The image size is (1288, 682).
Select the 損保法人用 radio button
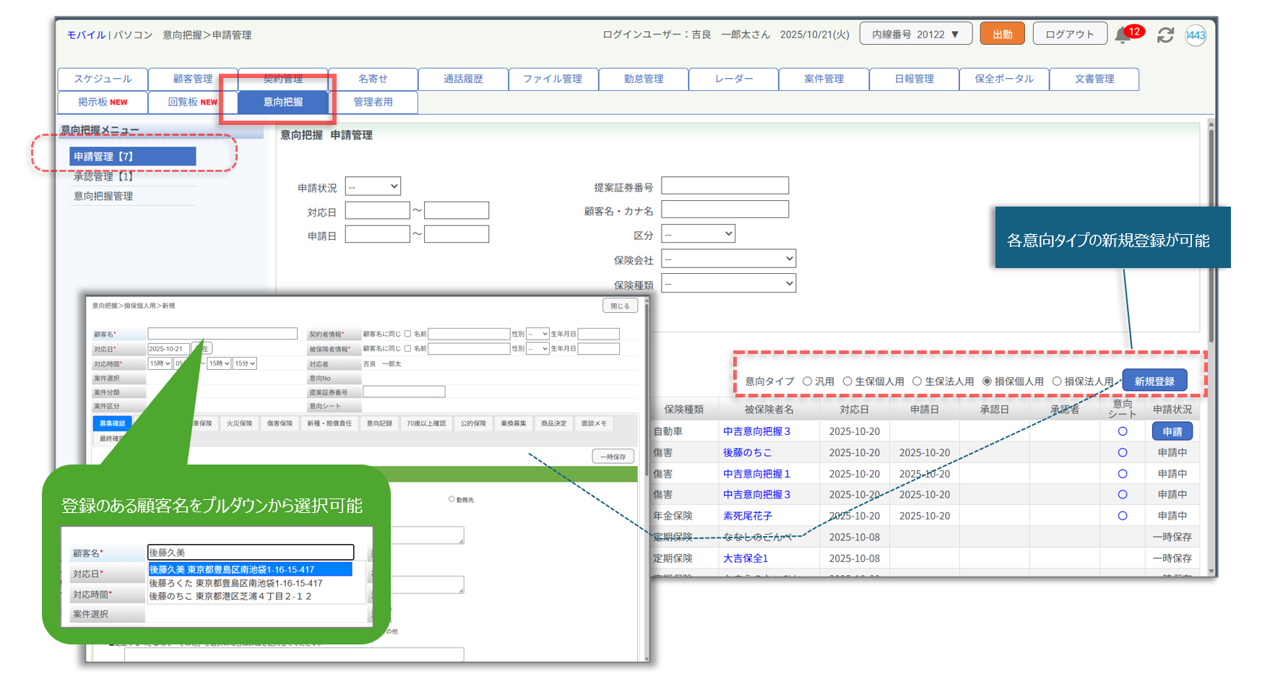(x=1056, y=381)
